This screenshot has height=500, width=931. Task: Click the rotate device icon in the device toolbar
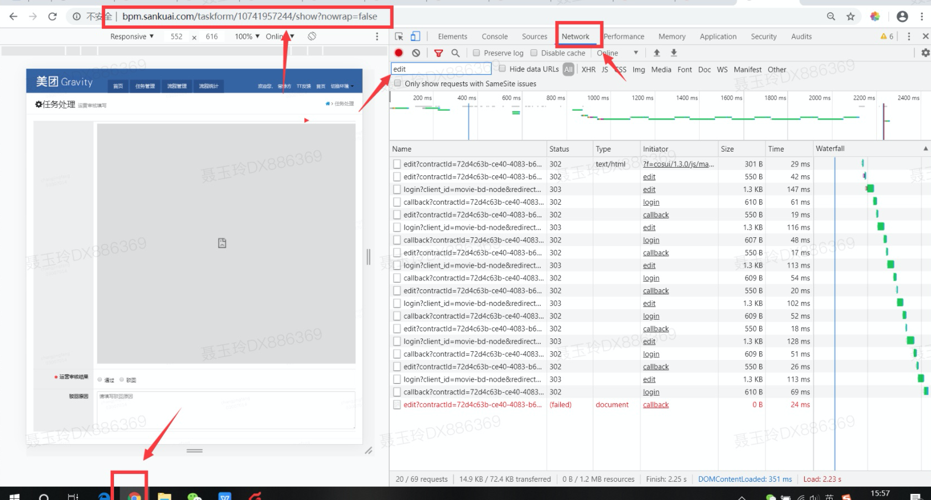tap(312, 37)
